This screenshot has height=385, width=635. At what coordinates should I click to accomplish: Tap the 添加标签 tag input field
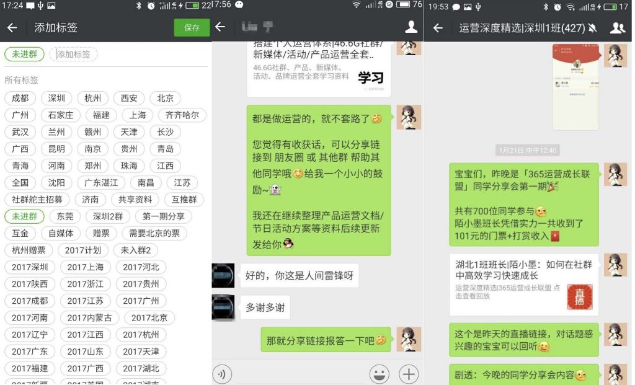(73, 55)
